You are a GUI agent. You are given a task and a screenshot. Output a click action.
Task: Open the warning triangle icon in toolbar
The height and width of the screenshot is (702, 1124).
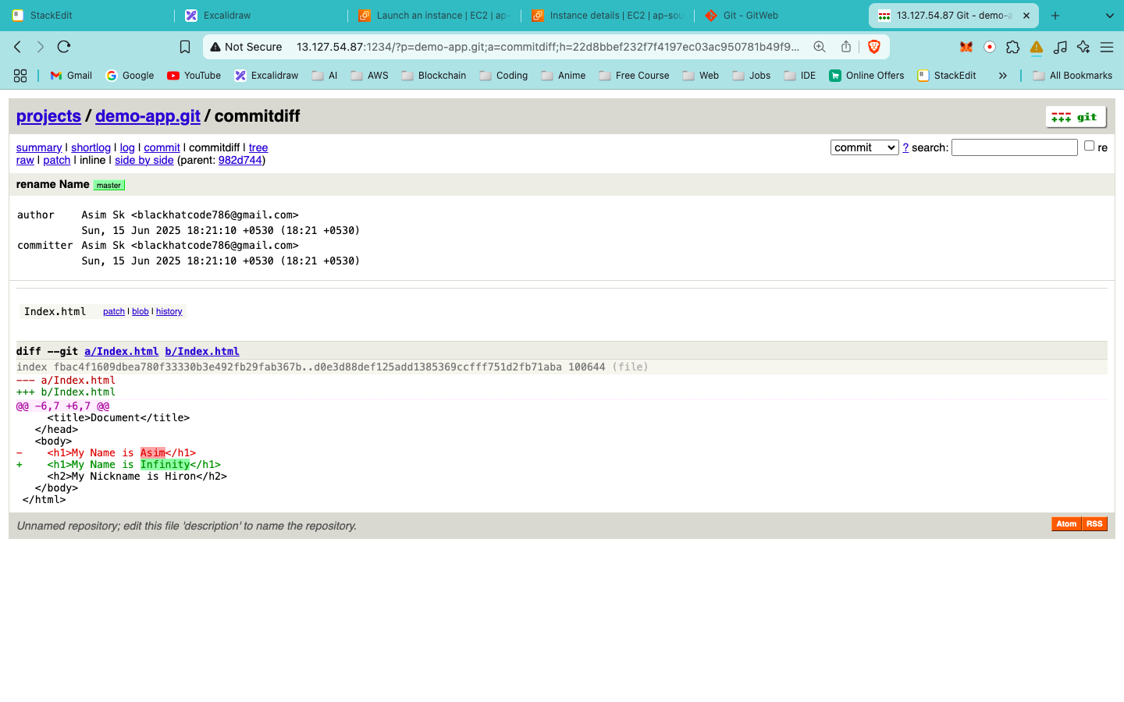point(1037,48)
